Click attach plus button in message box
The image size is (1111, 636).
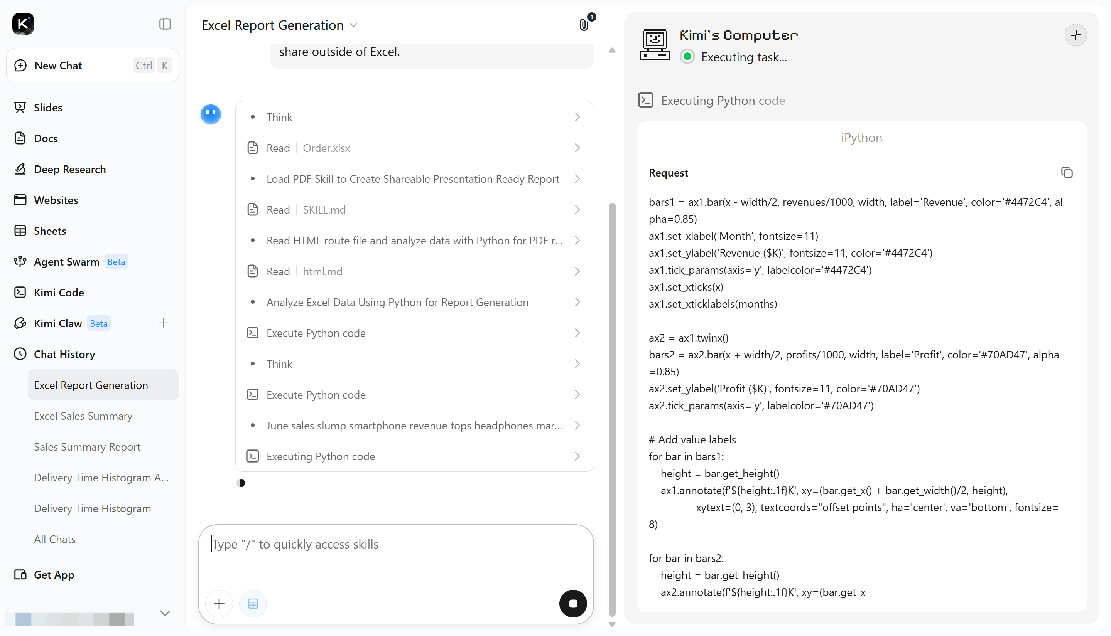(x=219, y=604)
